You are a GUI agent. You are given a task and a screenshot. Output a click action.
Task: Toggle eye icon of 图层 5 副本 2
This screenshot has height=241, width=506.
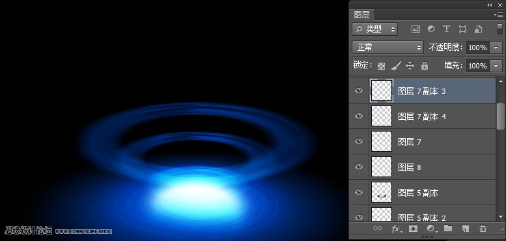coord(359,218)
